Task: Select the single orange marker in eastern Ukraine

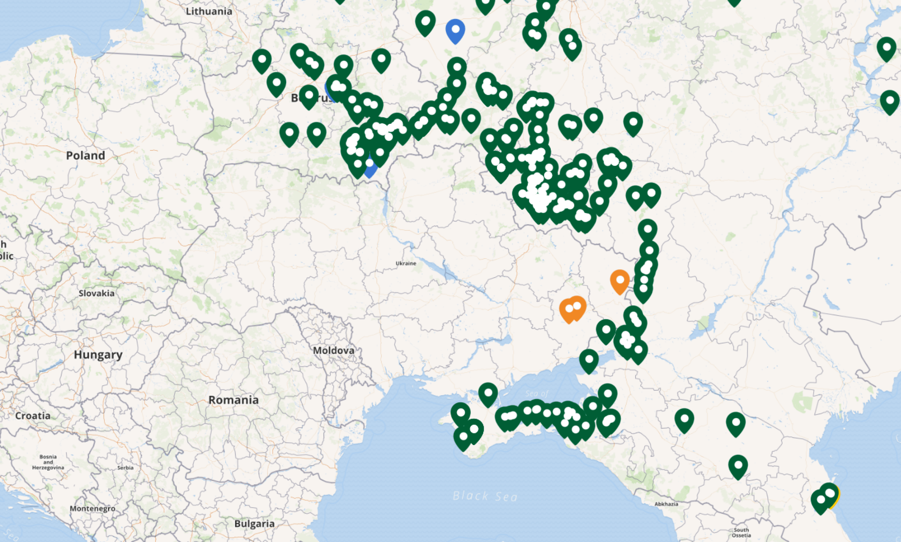Action: coord(619,282)
